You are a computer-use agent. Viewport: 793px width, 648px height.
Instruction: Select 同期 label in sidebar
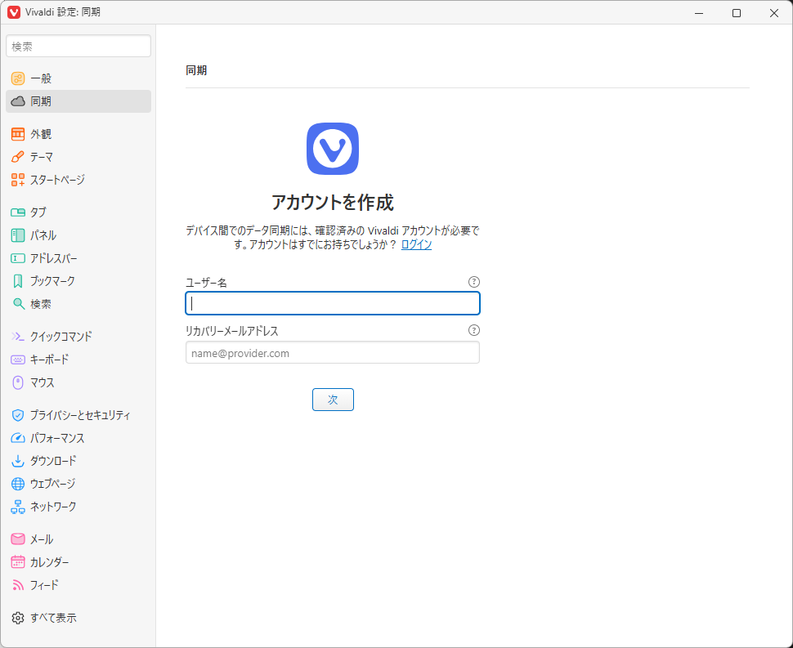coord(41,101)
